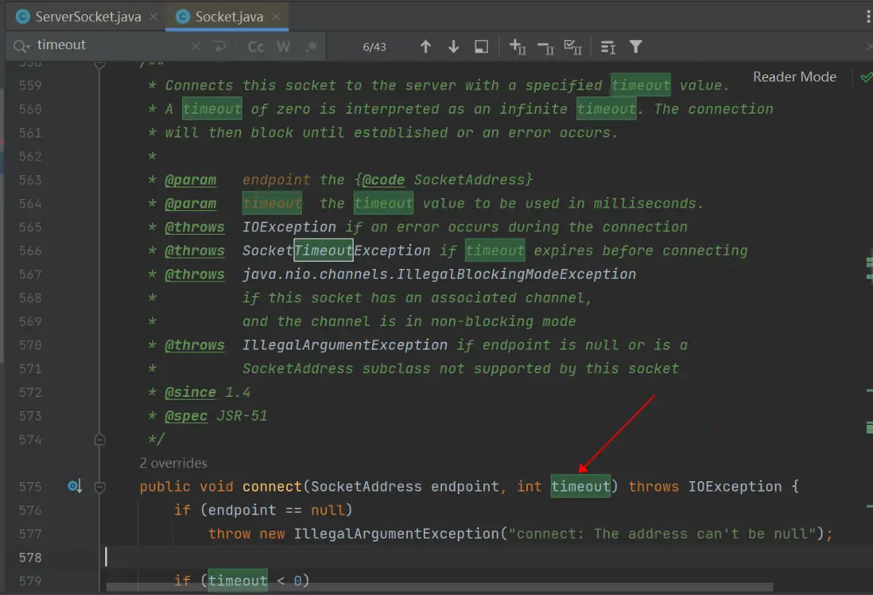Toggle multiple cursors selection mode icon

click(x=608, y=47)
